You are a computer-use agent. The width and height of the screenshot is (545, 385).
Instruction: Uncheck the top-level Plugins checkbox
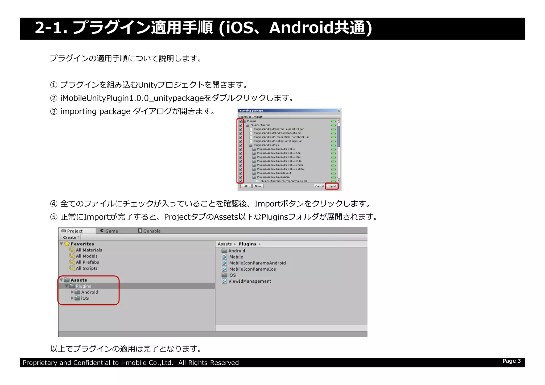click(x=241, y=121)
